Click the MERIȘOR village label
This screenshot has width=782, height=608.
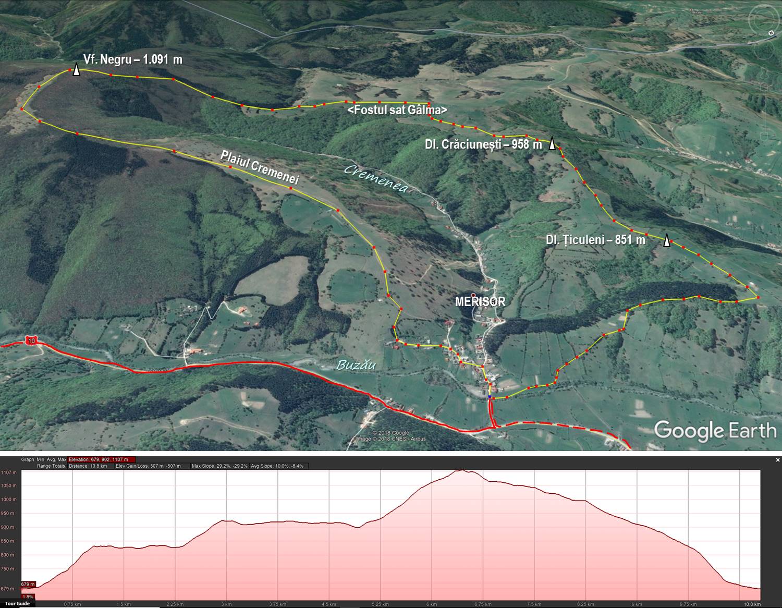click(480, 302)
